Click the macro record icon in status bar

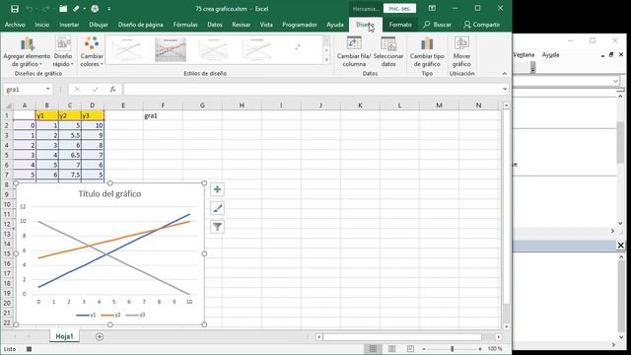pyautogui.click(x=29, y=349)
